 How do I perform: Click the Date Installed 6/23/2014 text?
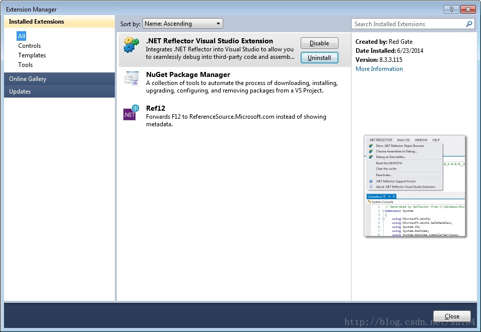coord(389,50)
